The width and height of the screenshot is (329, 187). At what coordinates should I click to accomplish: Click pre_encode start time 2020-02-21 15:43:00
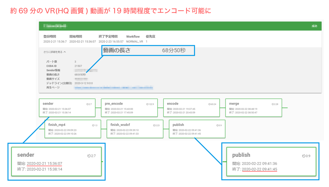[121, 109]
